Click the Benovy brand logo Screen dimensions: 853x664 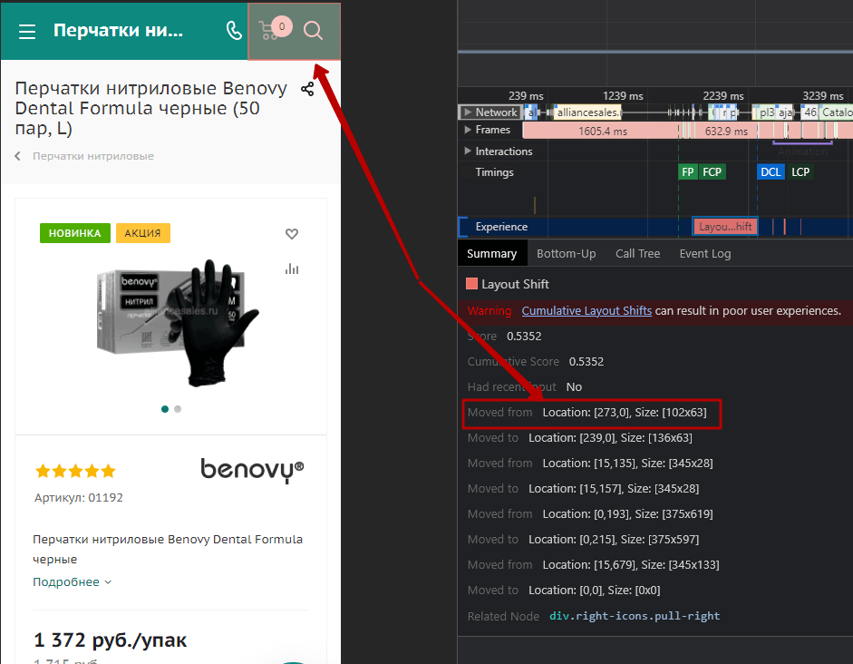click(x=252, y=470)
